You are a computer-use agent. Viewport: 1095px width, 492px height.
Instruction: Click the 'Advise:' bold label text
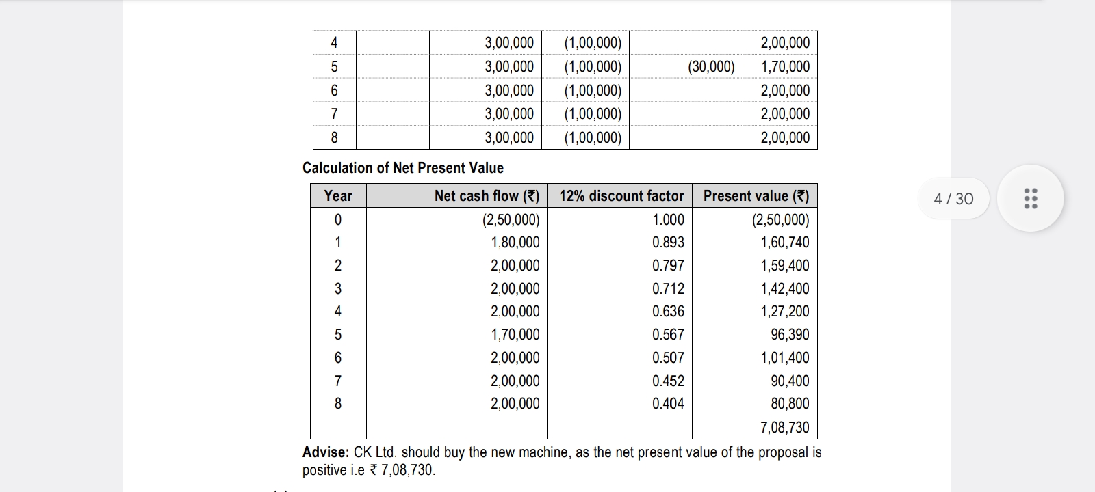pyautogui.click(x=326, y=452)
